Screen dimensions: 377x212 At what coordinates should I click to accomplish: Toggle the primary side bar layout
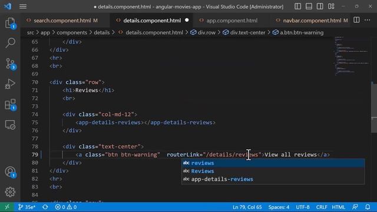[297, 6]
